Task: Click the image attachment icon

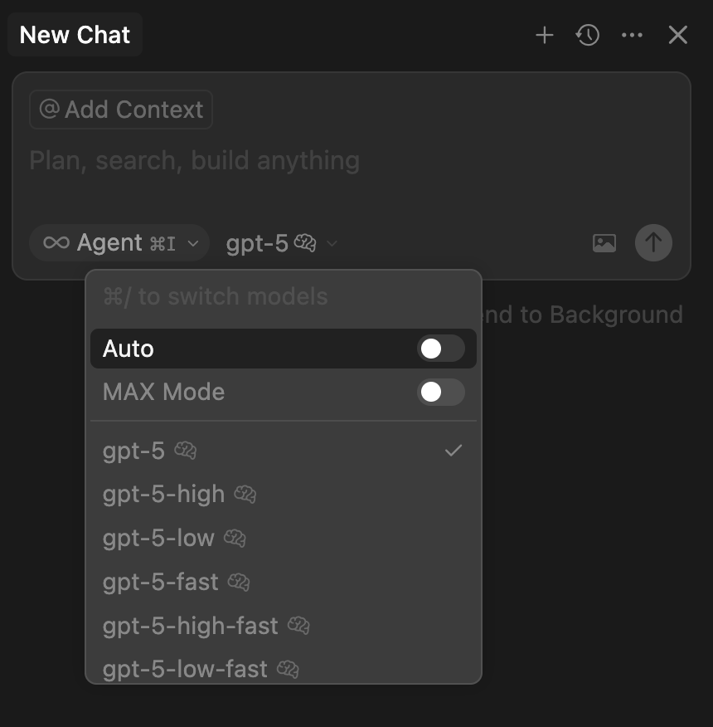Action: point(604,243)
